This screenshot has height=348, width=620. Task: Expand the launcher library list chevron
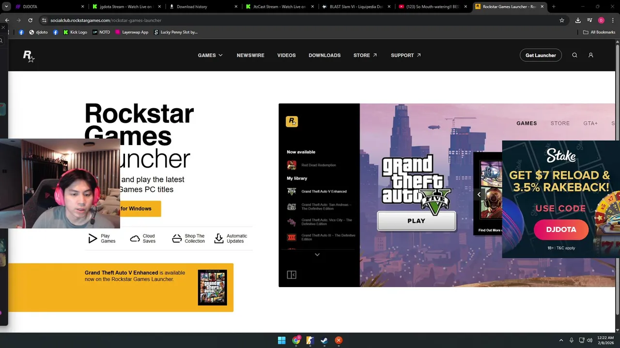tap(317, 255)
